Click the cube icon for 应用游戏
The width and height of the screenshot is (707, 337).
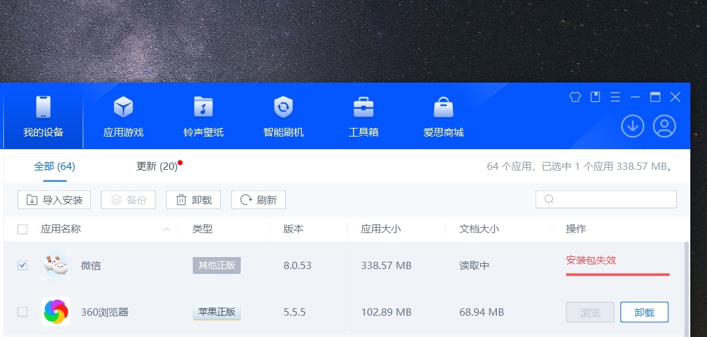123,107
